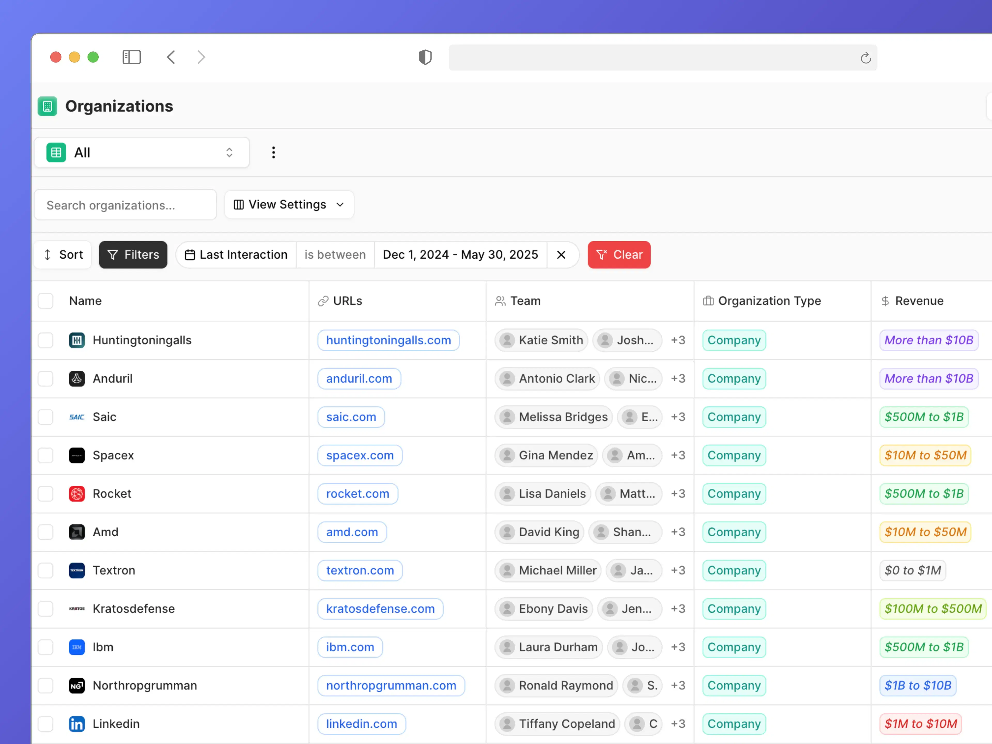
Task: Open the All view selector dropdown
Action: (x=142, y=152)
